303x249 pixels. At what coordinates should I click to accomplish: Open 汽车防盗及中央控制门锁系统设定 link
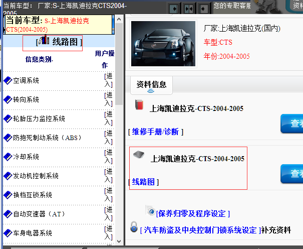coord(200,230)
